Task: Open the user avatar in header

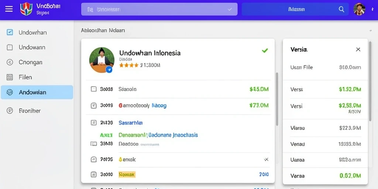Action: click(x=359, y=9)
